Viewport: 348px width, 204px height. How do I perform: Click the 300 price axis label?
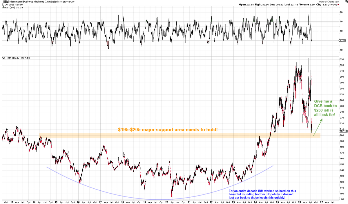[341, 77]
